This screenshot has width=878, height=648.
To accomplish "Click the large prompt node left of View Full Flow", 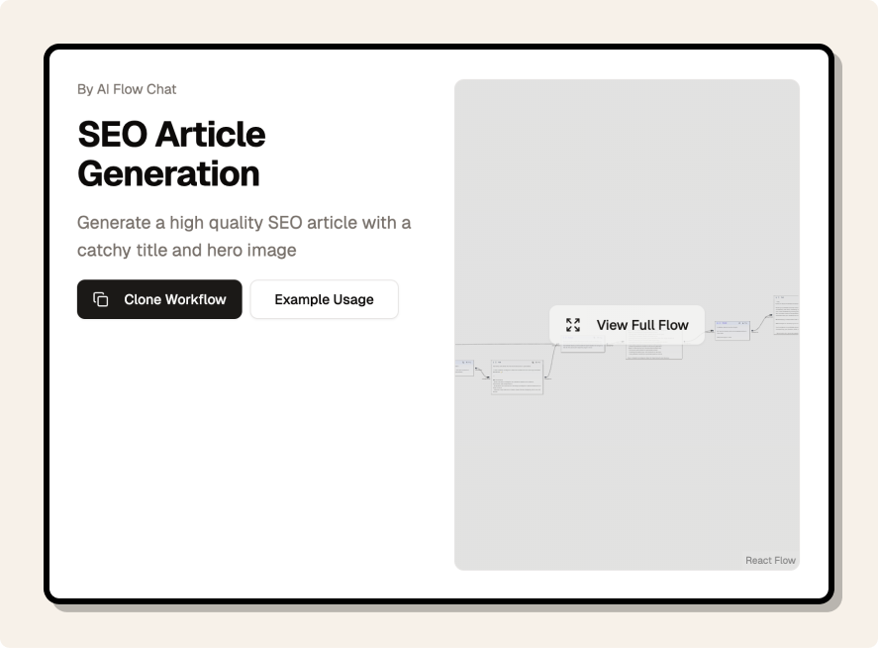I will coord(518,378).
